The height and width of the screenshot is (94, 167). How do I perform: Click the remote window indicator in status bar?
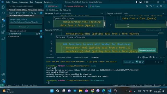(x=2, y=85)
